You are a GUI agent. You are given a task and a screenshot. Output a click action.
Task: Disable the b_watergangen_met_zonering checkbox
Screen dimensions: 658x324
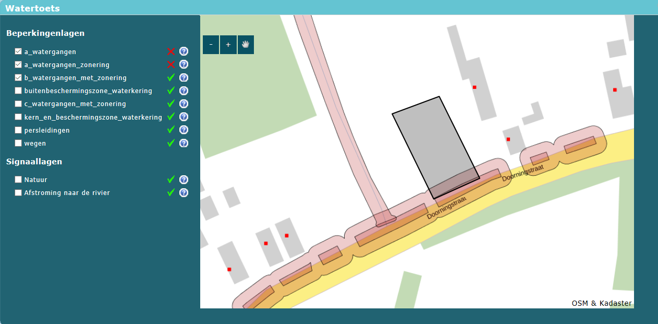(18, 77)
